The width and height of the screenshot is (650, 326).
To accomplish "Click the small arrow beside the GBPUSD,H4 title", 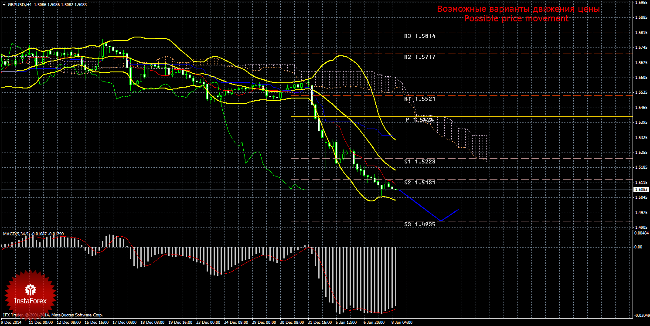I will pos(4,5).
